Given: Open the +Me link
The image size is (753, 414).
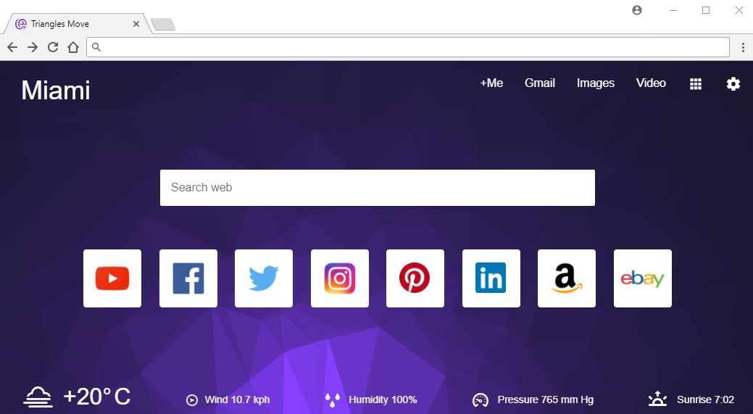Looking at the screenshot, I should click(492, 83).
